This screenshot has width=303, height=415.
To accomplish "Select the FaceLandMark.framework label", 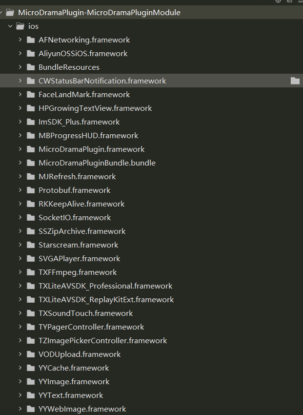I will (84, 95).
